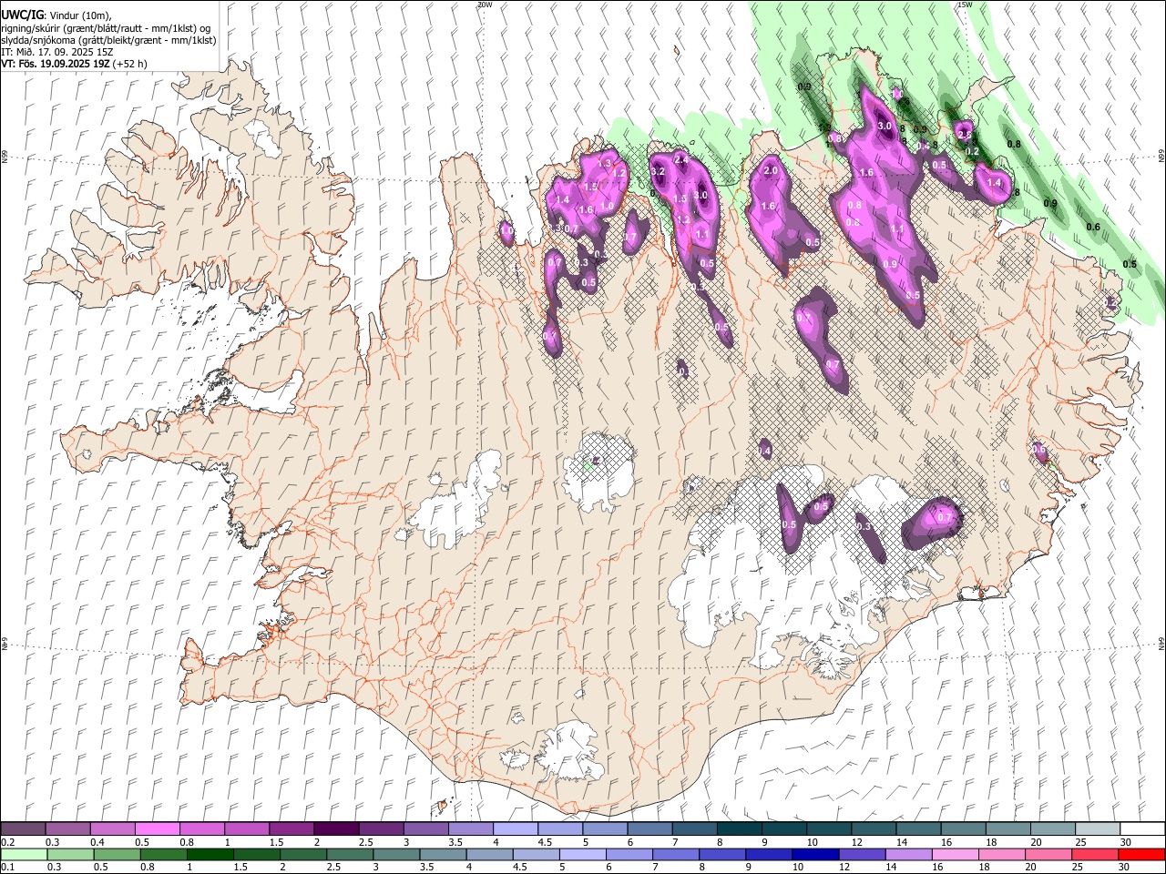Click the '(+52 h)' forecast offset text
Viewport: 1166px width, 874px height.
[129, 64]
